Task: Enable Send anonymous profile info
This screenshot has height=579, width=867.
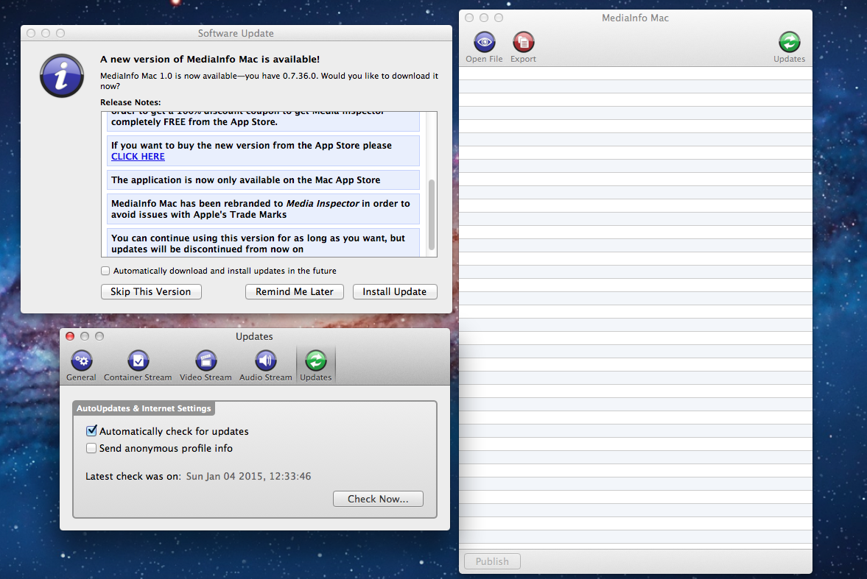Action: (91, 448)
